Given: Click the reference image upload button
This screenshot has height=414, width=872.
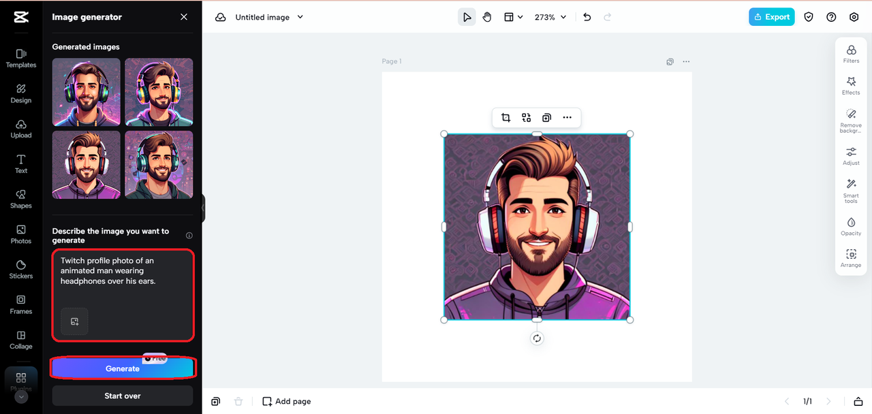Looking at the screenshot, I should coord(74,321).
